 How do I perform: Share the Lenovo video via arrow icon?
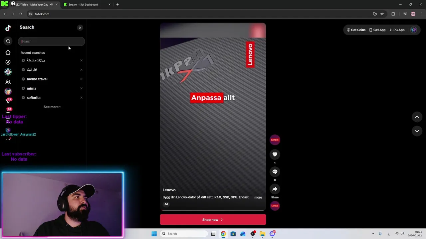point(275,189)
